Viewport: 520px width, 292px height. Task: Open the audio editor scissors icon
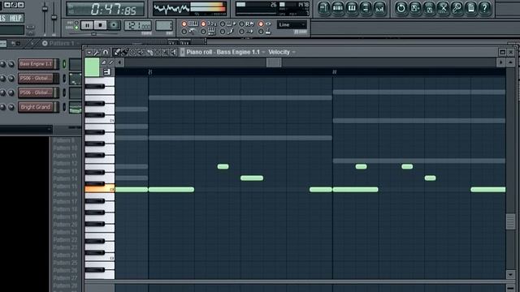(443, 8)
